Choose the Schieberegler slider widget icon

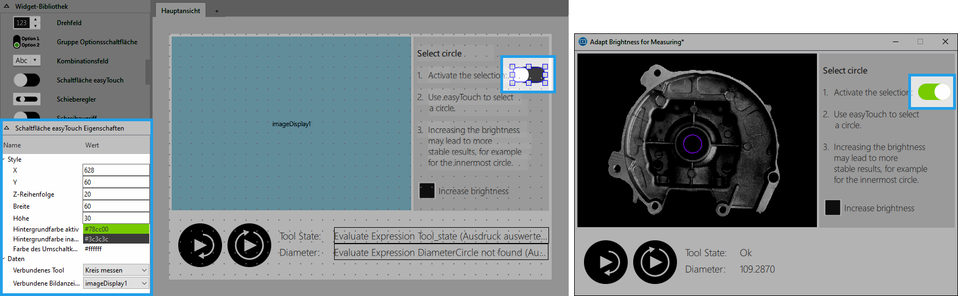26,99
